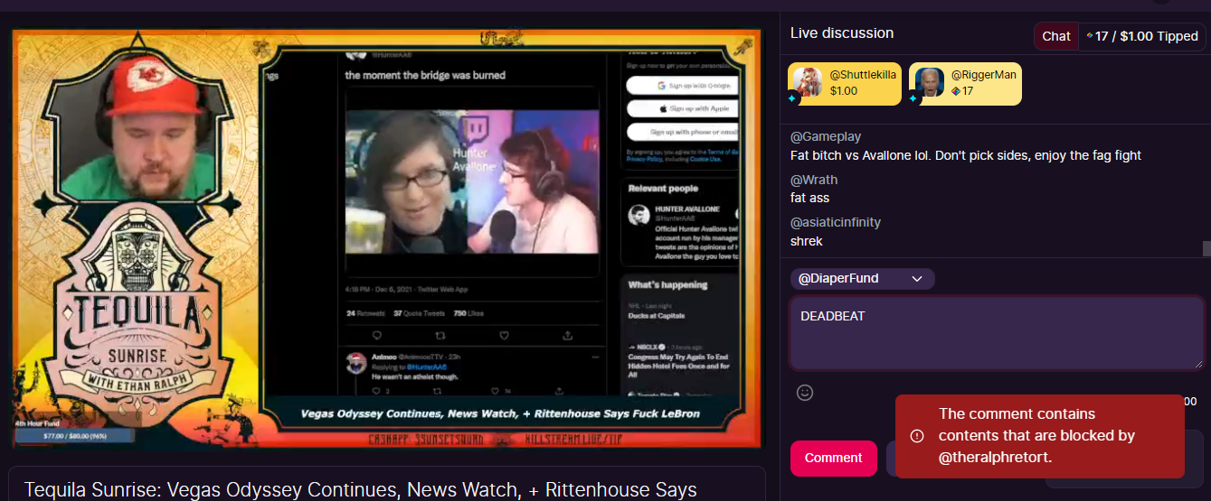
Task: Switch to the Chat view
Action: pos(1056,36)
